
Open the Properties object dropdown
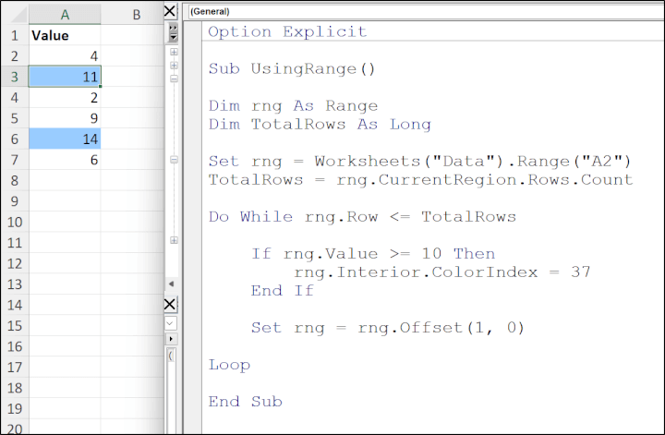coord(171,324)
